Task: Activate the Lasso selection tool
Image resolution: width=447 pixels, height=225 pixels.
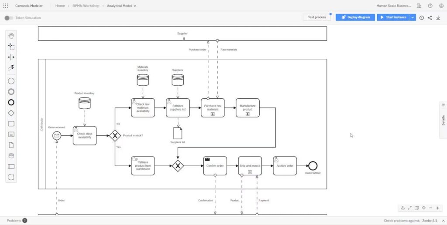Action: pos(11,46)
